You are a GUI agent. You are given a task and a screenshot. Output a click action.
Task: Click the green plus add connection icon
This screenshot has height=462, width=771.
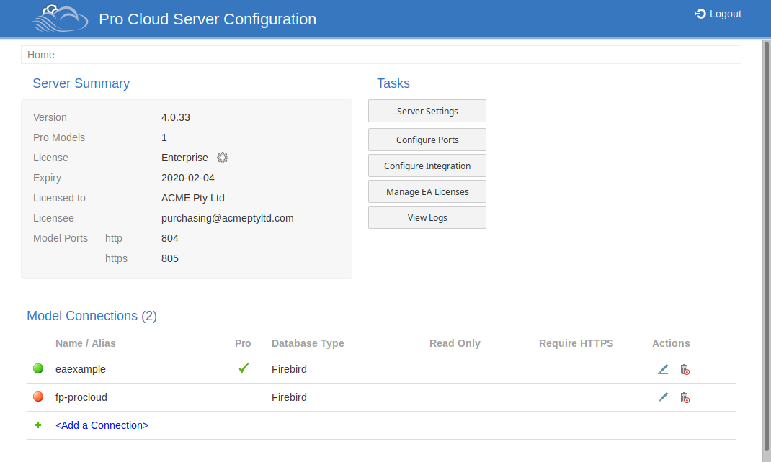point(38,425)
